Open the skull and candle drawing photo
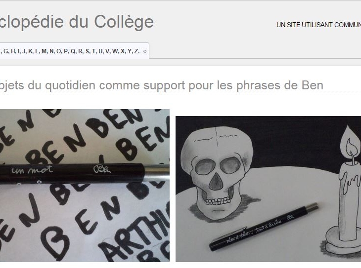Image resolution: width=361 pixels, height=268 pixels. coord(268,189)
